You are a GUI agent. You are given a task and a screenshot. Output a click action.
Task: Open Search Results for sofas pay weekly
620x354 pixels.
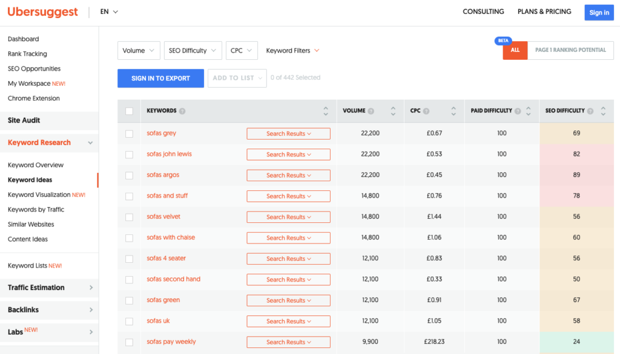point(289,342)
